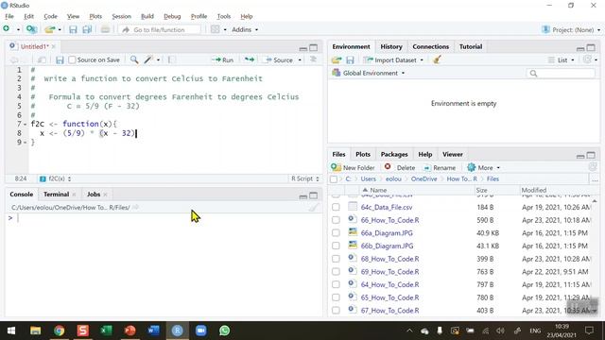Open the Source button dropdown arrow
Image resolution: width=605 pixels, height=340 pixels.
click(x=300, y=60)
